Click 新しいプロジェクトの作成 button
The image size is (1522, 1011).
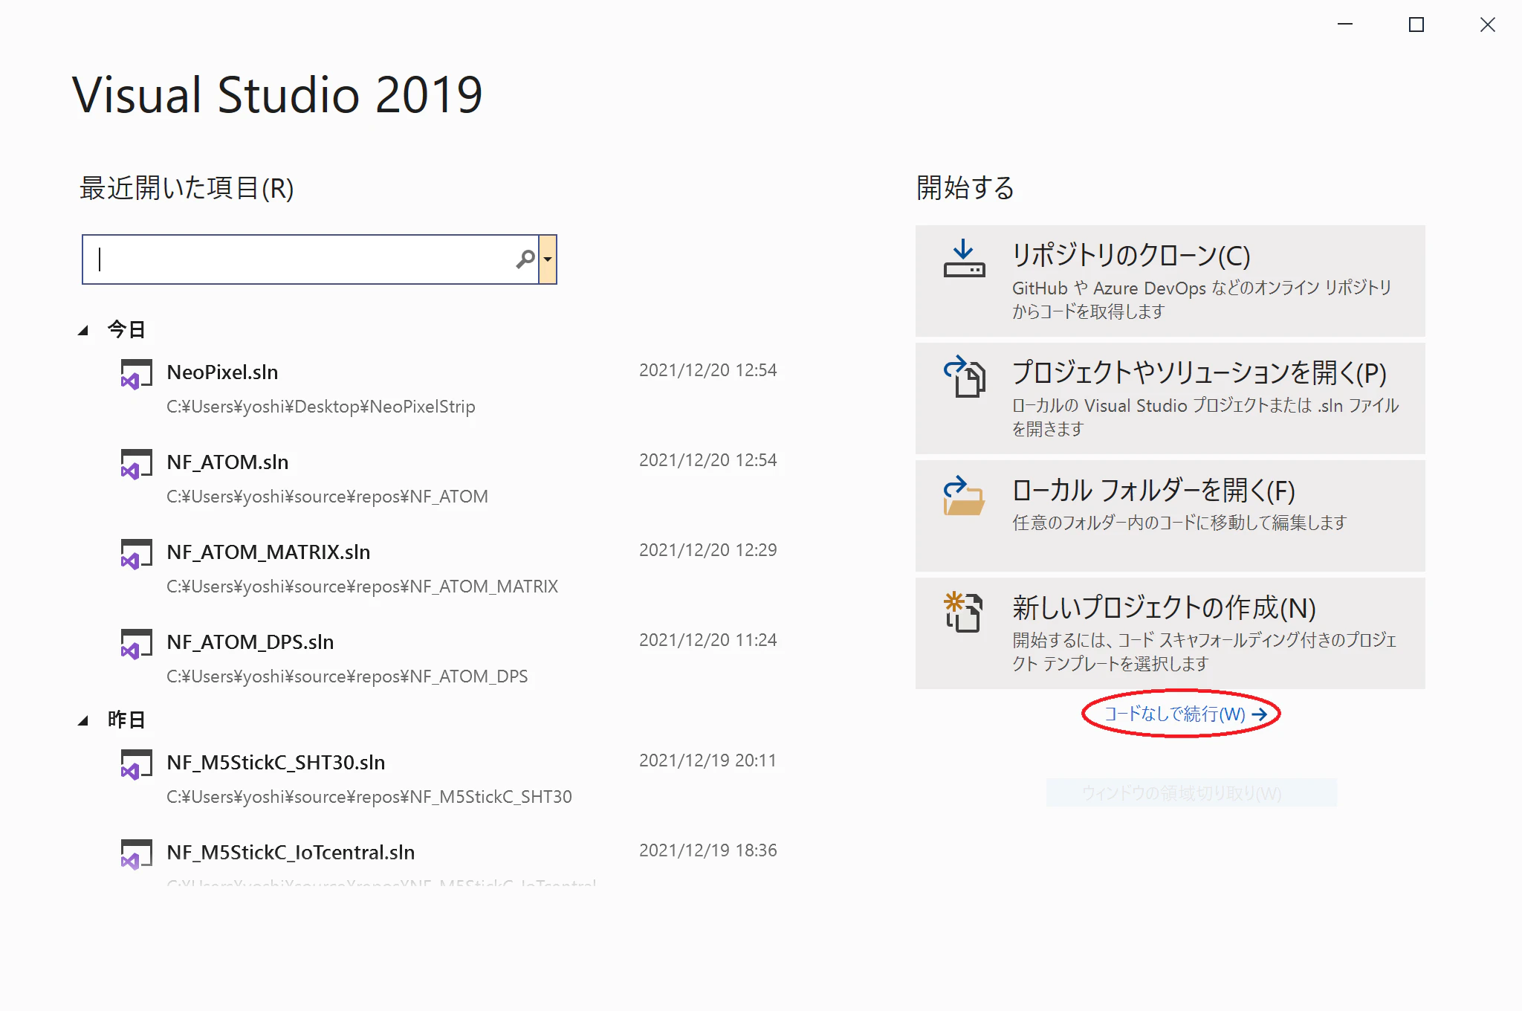pos(1170,633)
